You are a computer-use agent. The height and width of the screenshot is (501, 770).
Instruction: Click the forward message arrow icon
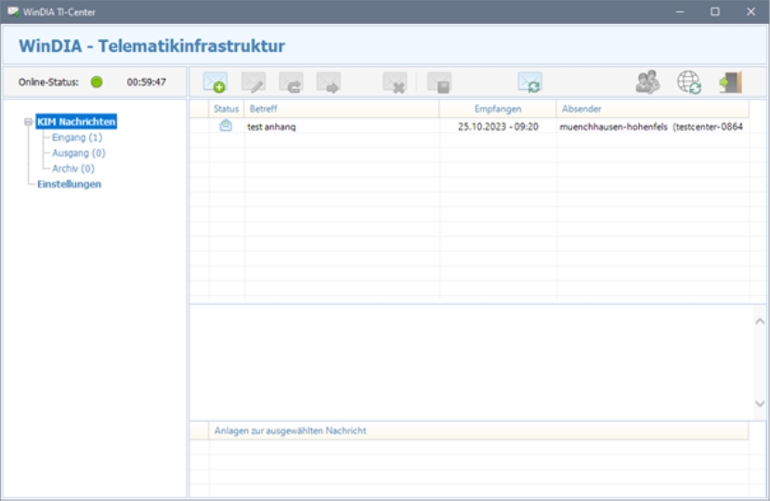[328, 83]
